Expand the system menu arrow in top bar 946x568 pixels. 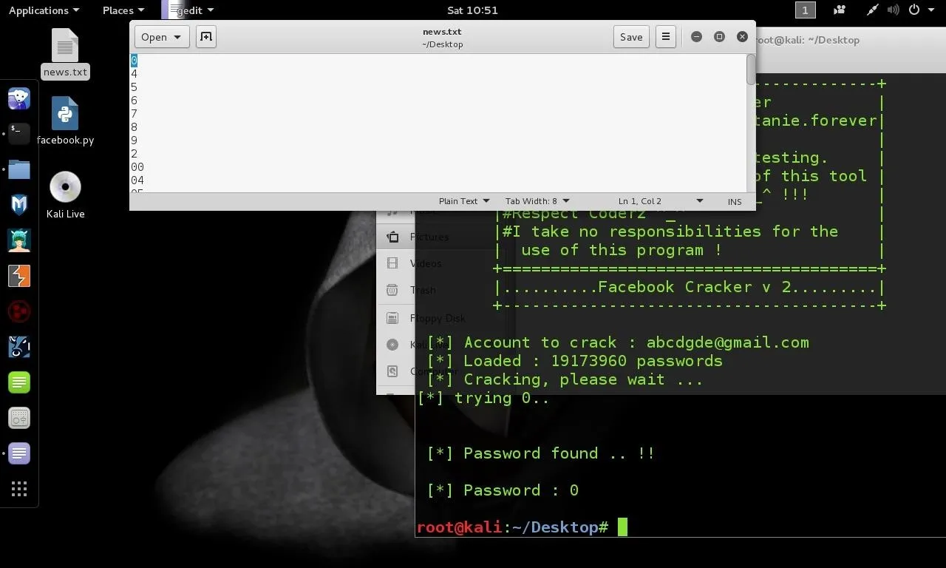pos(930,10)
